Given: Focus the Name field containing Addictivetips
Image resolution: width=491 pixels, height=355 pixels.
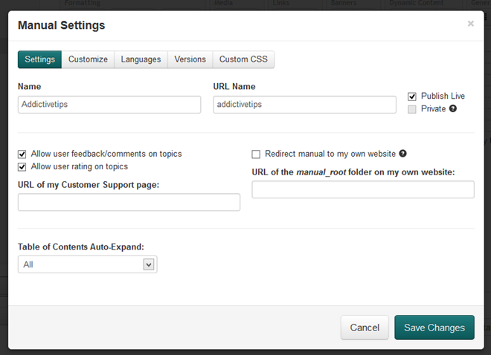Looking at the screenshot, I should click(109, 105).
